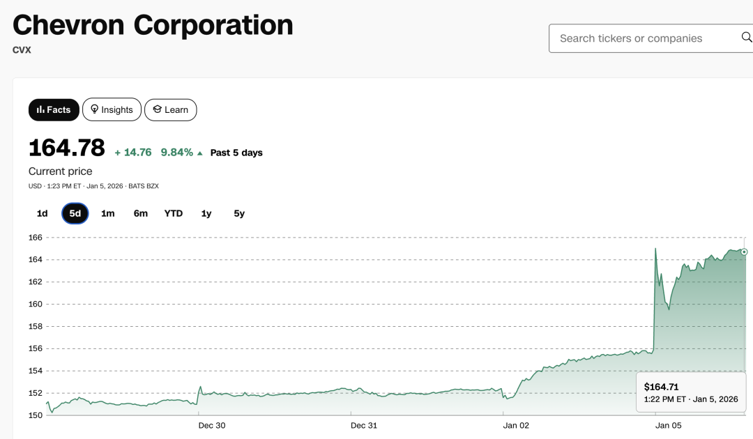Click the 150 y-axis label

[36, 415]
